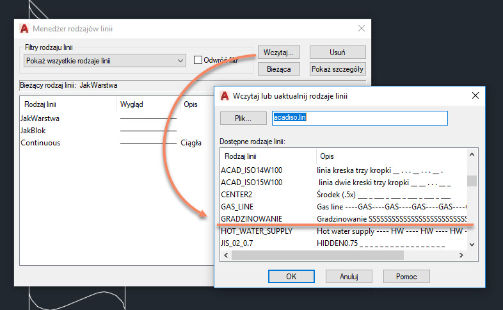Click the AutoCAD icon in the Wczytaj dialog title bar
The image size is (503, 310).
[225, 95]
